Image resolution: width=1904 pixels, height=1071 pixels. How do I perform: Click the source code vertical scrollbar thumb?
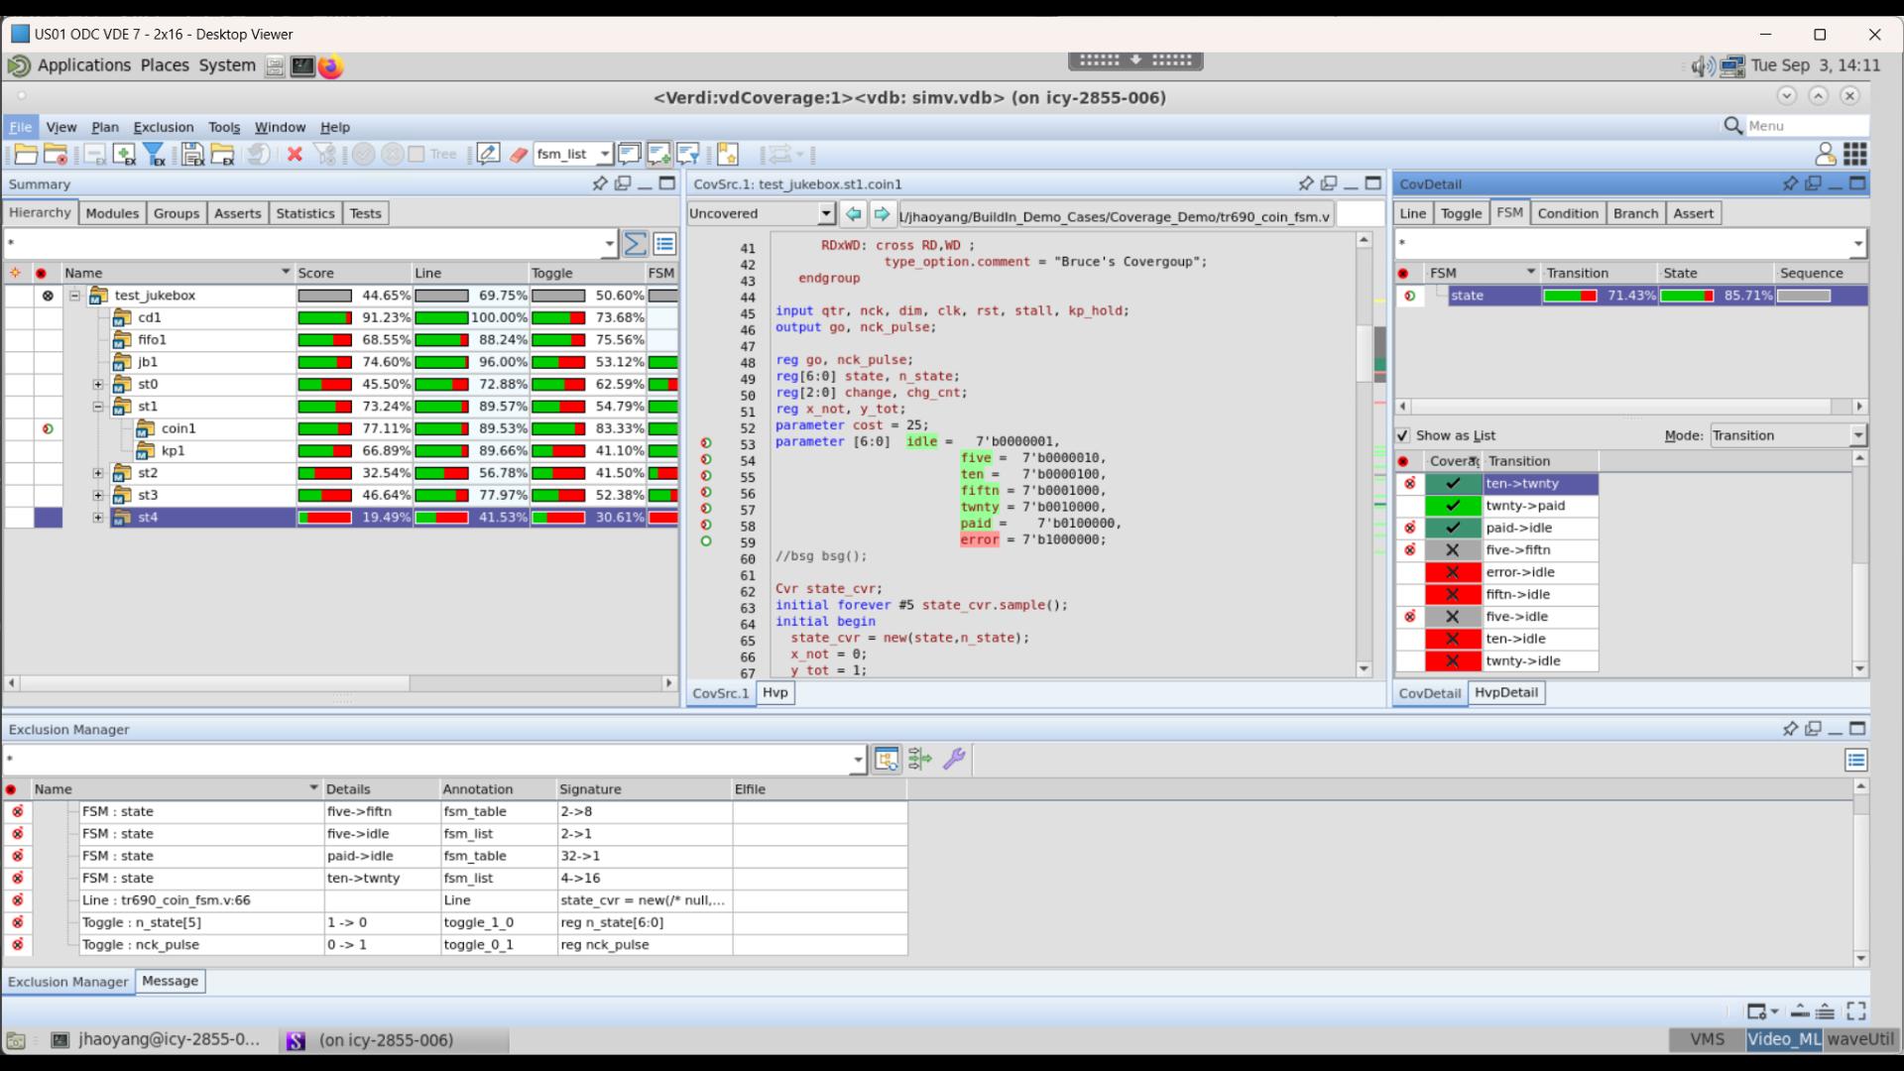point(1364,353)
